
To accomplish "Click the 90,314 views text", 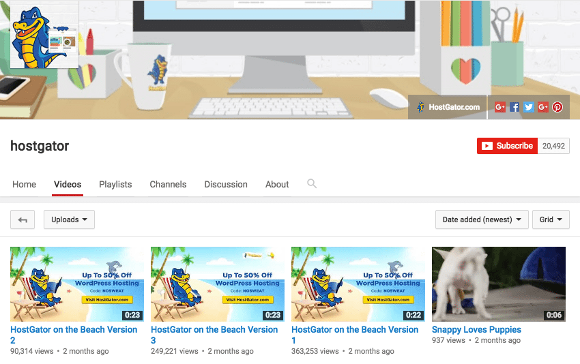I will (x=32, y=351).
